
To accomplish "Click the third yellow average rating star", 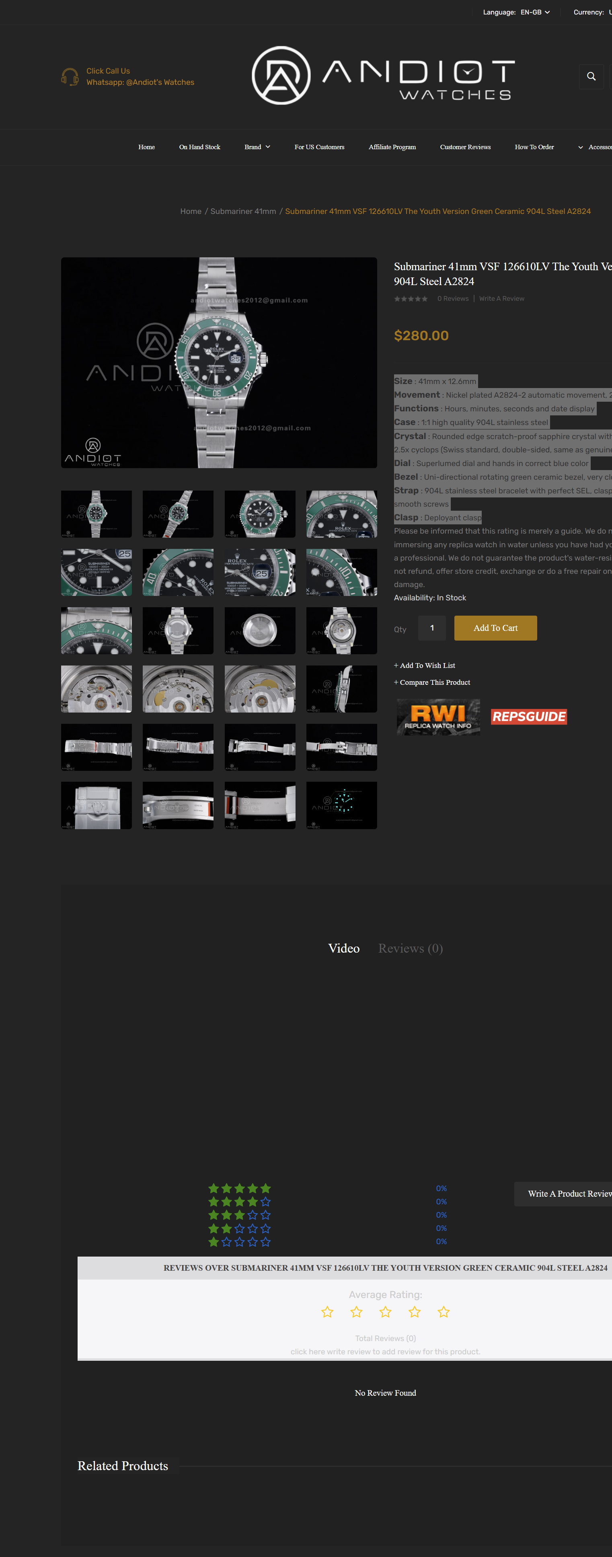I will click(386, 1312).
